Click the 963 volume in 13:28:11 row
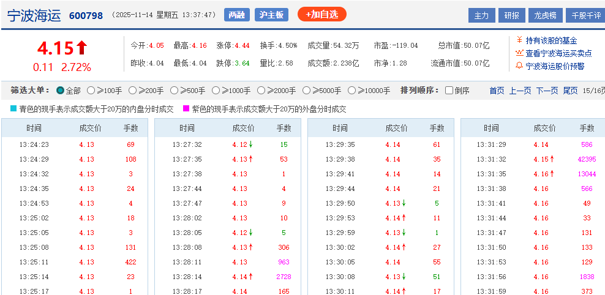This screenshot has width=605, height=295. tap(284, 262)
